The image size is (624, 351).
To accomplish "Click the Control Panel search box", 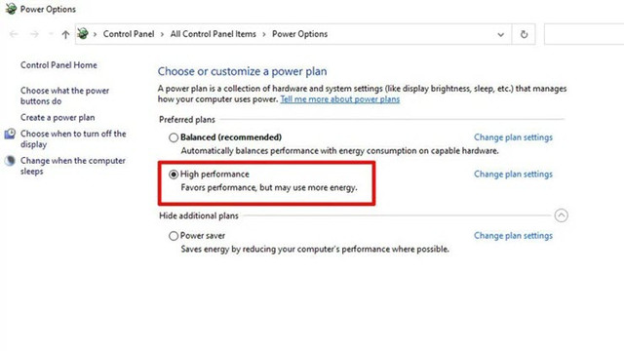I will click(x=584, y=34).
